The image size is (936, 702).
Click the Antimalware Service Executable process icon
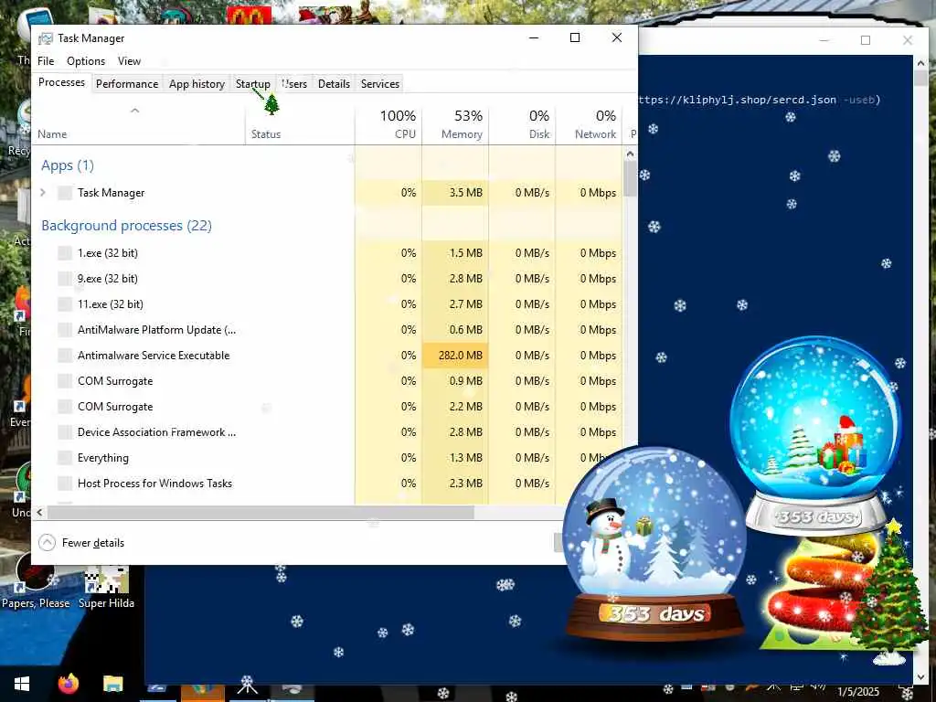(65, 356)
